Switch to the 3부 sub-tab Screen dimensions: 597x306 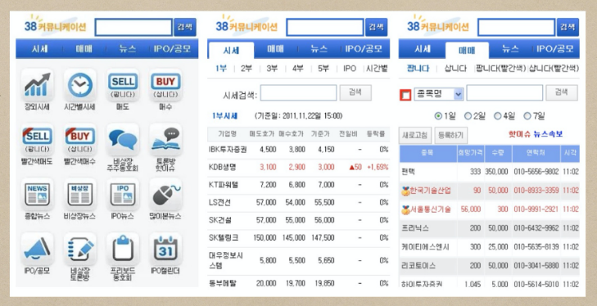272,69
